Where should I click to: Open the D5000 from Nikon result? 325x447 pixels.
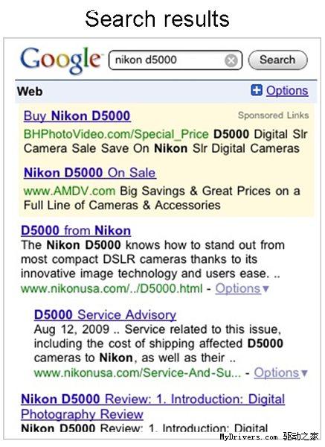click(76, 230)
